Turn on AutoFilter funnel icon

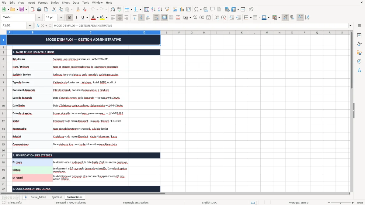pos(167,9)
